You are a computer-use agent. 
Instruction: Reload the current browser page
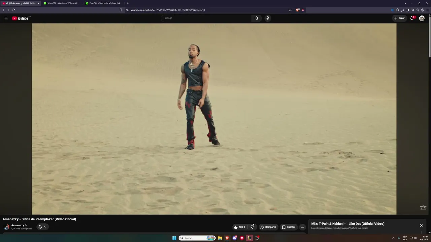pyautogui.click(x=13, y=10)
